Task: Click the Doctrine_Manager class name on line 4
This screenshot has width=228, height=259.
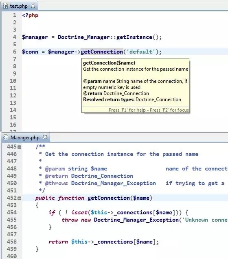Action: (84, 37)
